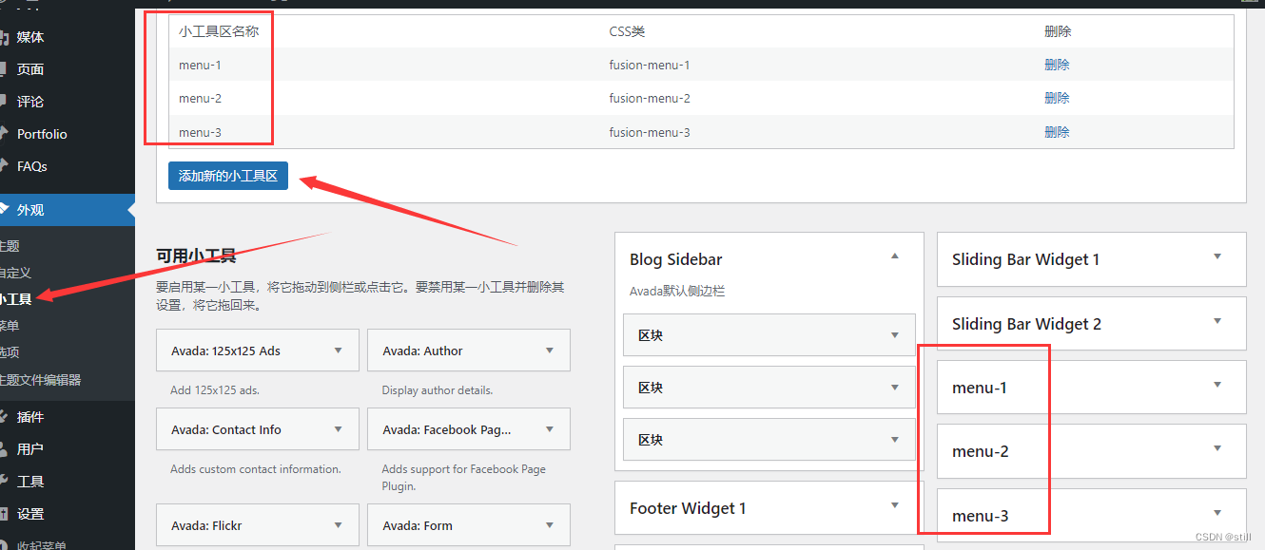Open the 小工具 submenu item
This screenshot has width=1265, height=550.
16,299
